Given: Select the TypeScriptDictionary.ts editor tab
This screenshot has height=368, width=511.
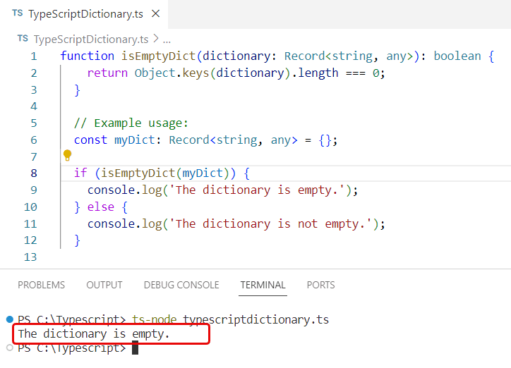Looking at the screenshot, I should pyautogui.click(x=84, y=14).
